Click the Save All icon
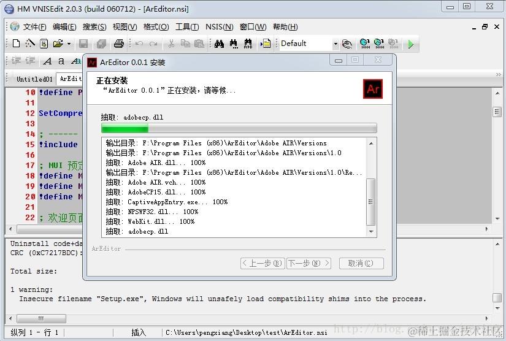The image size is (506, 341). (x=101, y=44)
